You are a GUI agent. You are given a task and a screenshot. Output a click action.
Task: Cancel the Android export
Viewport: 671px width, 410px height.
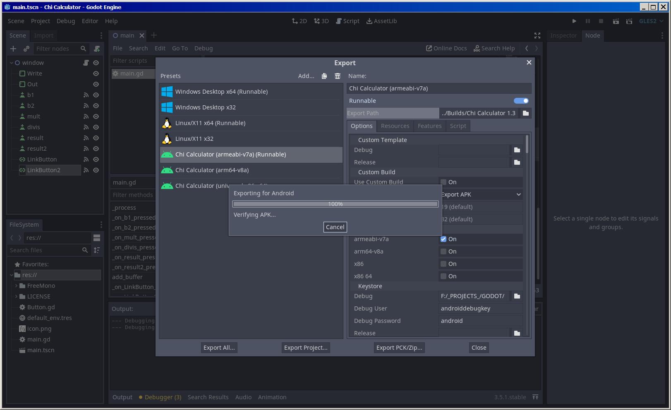(335, 227)
